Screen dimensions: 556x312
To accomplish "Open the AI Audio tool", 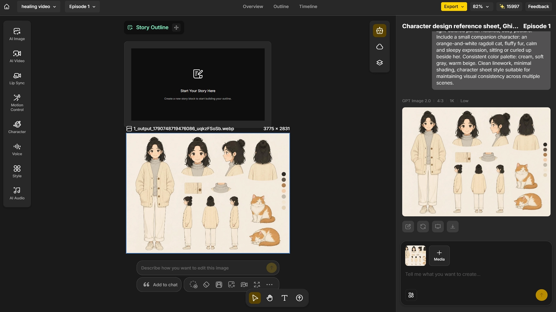I will (x=17, y=194).
